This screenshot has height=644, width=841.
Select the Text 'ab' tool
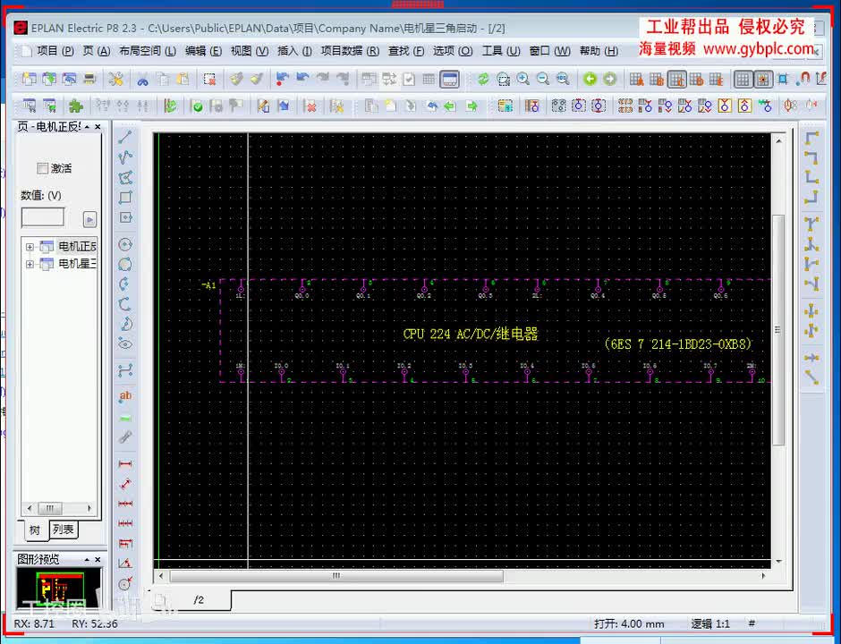pyautogui.click(x=125, y=396)
